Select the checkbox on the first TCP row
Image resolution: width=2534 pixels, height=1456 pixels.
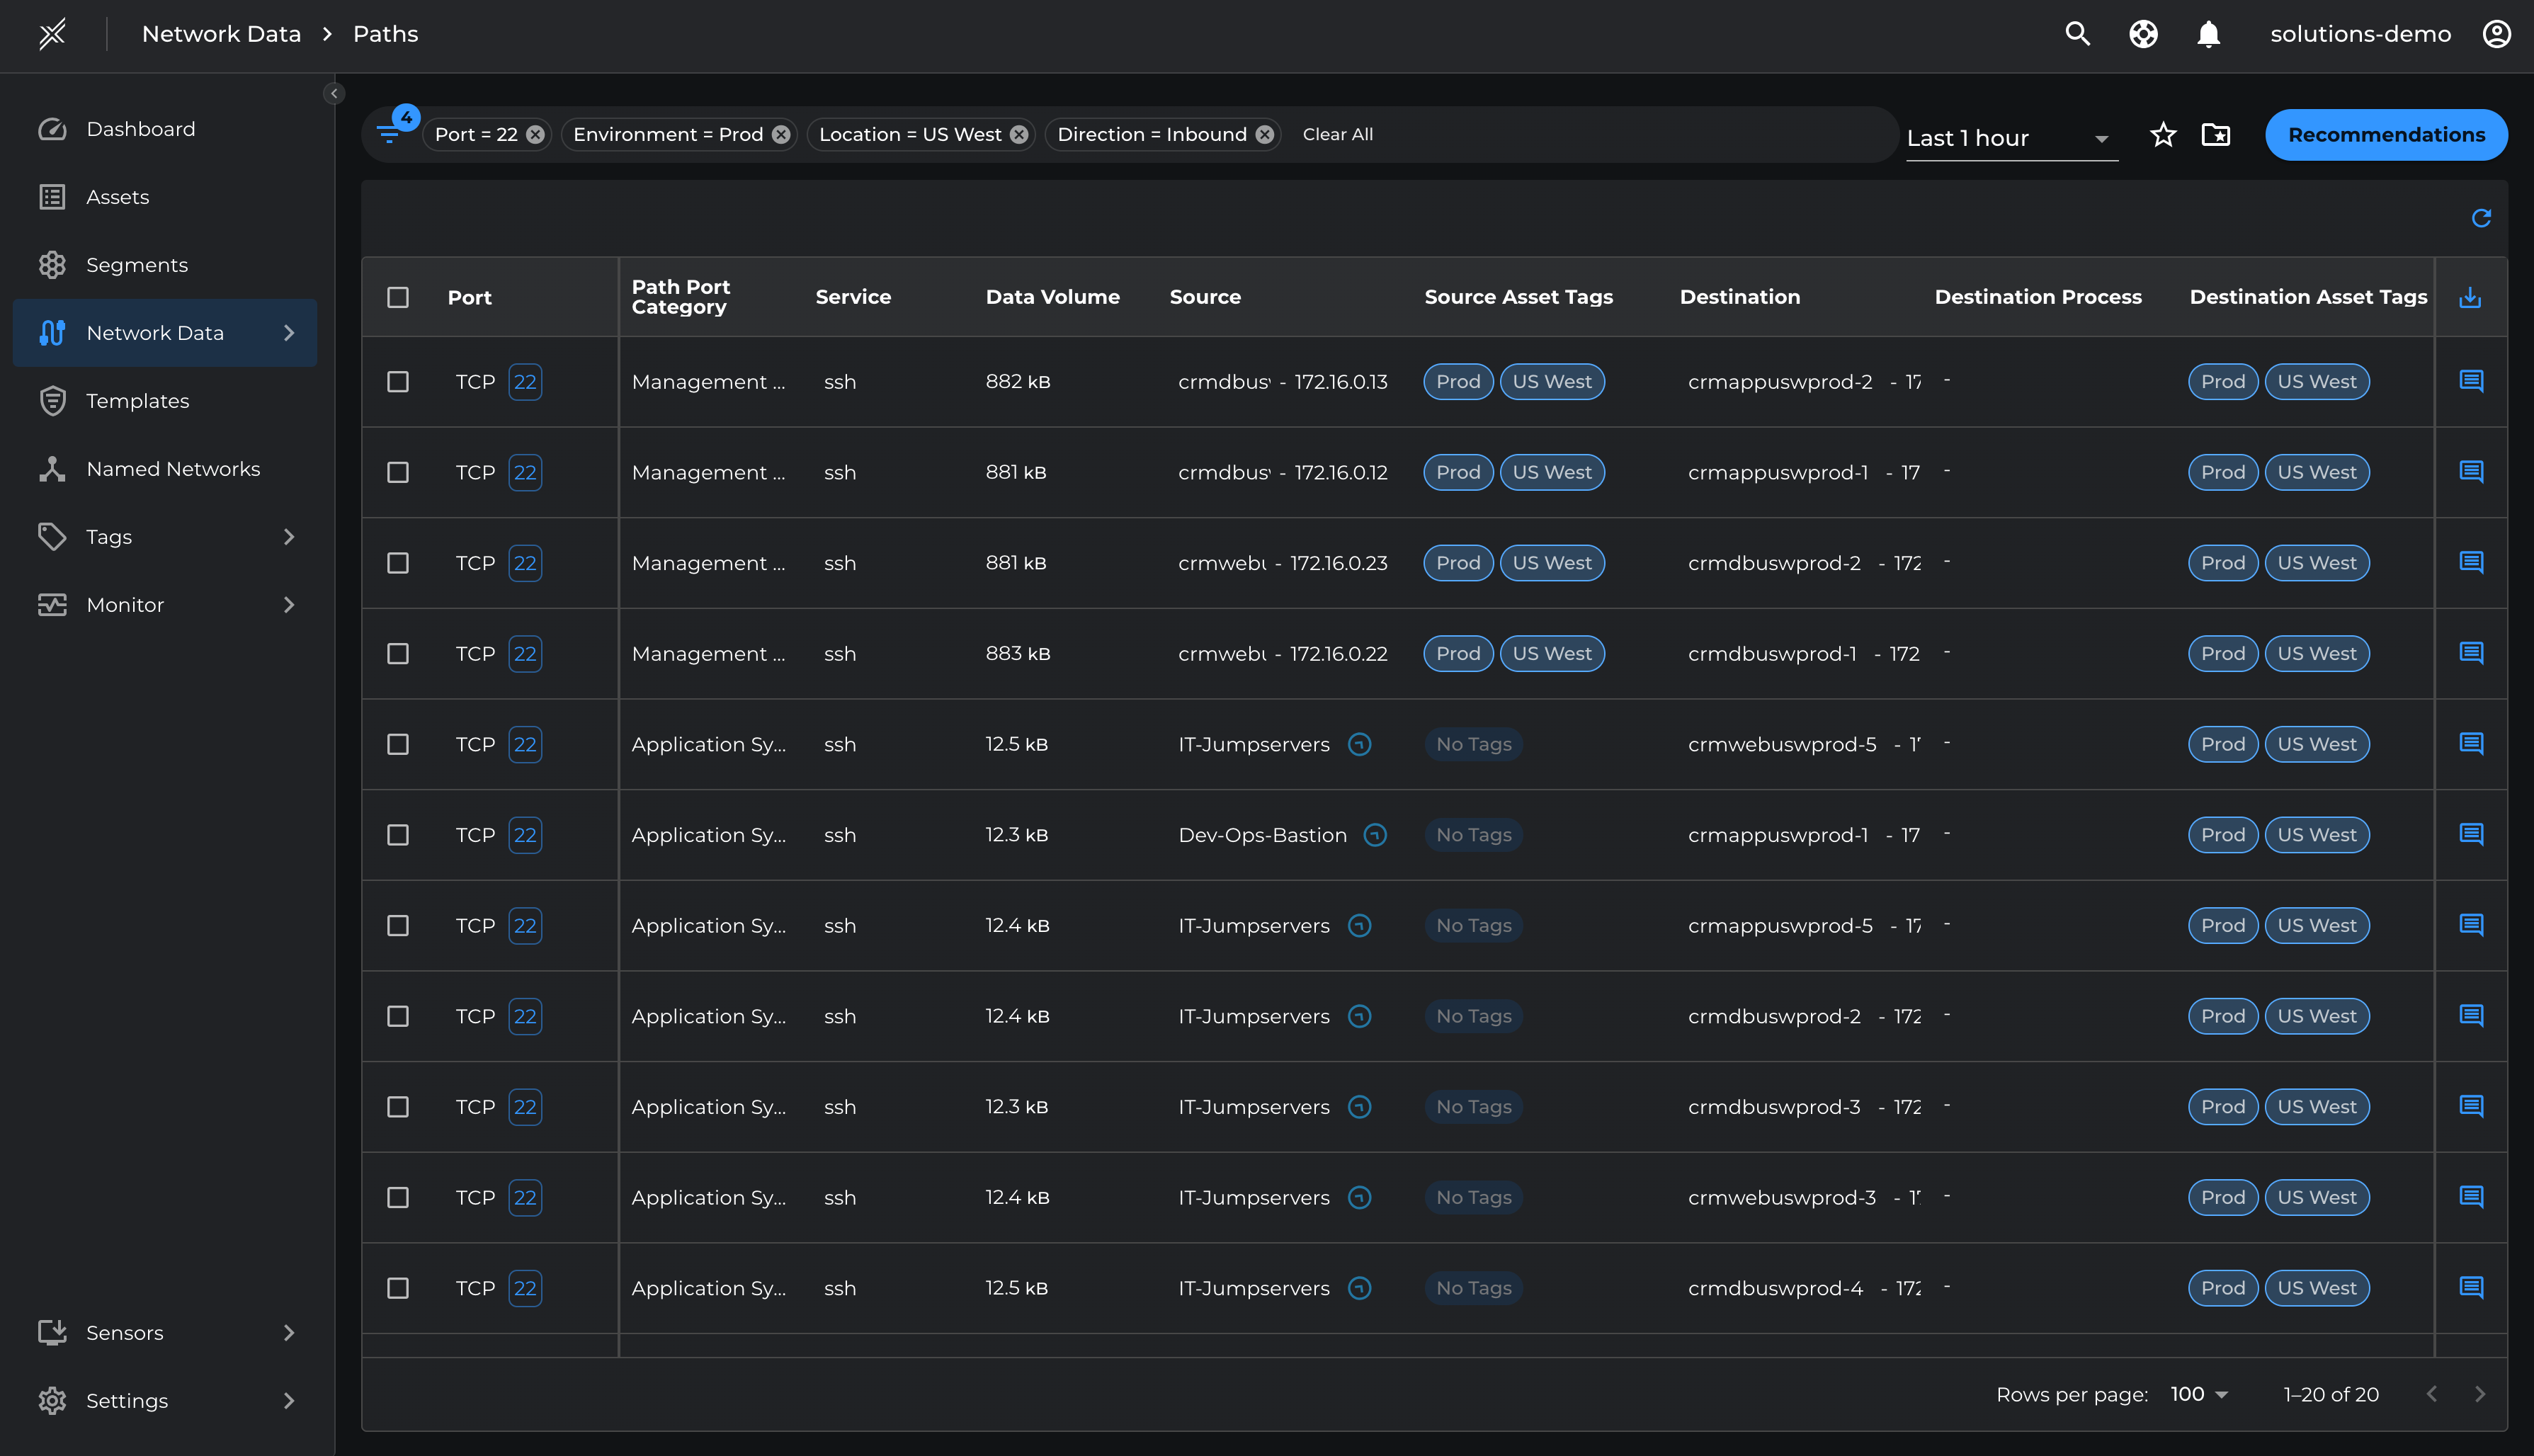pyautogui.click(x=397, y=381)
